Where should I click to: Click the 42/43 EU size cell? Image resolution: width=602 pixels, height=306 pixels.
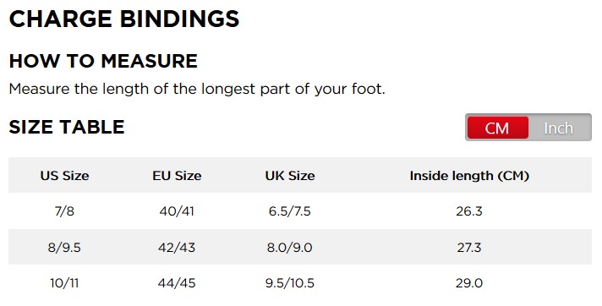tap(177, 248)
